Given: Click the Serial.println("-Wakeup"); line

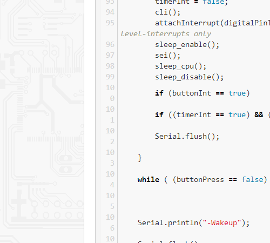Looking at the screenshot, I should click(x=194, y=223).
